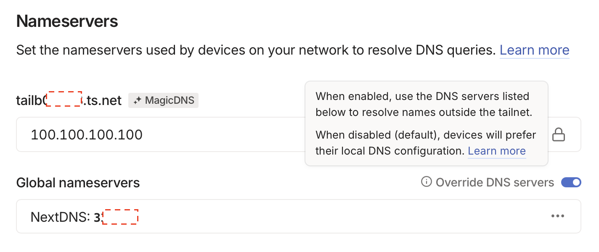Select the 100.100.100.100 nameserver field

point(168,134)
